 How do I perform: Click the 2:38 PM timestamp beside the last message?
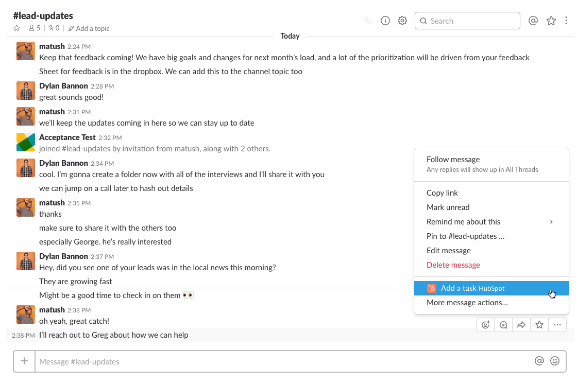click(x=23, y=335)
